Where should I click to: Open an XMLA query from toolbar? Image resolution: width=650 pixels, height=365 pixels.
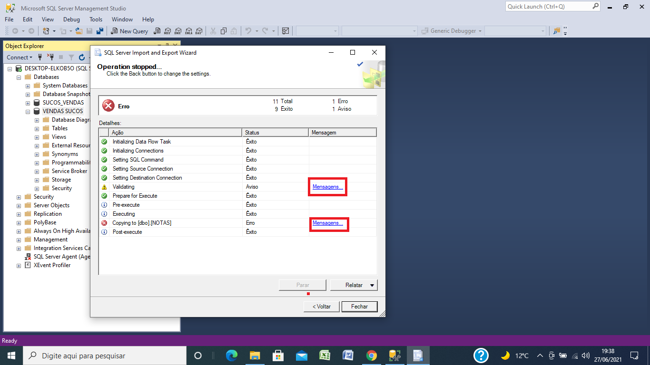pyautogui.click(x=188, y=31)
